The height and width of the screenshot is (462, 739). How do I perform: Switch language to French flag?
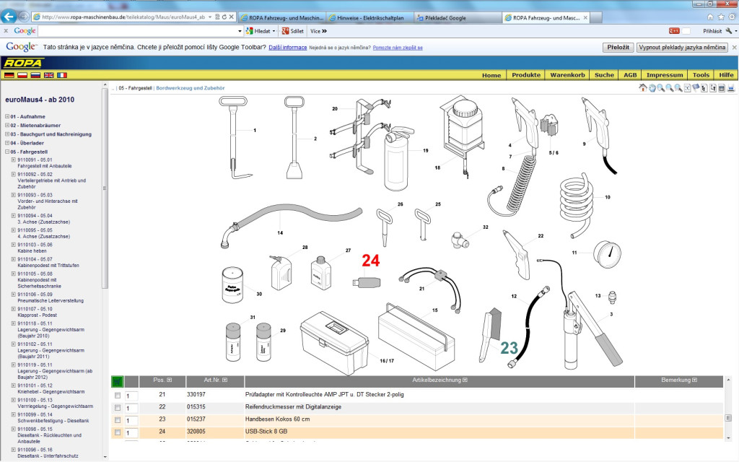(x=62, y=75)
